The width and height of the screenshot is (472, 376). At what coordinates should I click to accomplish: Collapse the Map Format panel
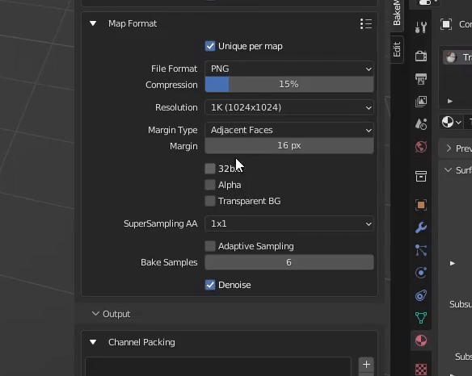coord(93,23)
